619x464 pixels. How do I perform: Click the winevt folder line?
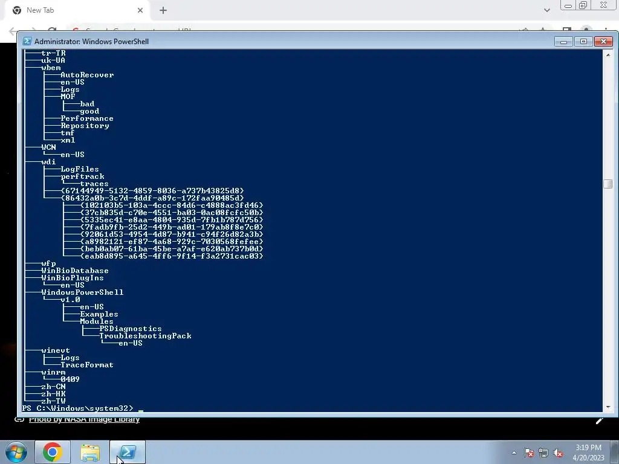[56, 350]
